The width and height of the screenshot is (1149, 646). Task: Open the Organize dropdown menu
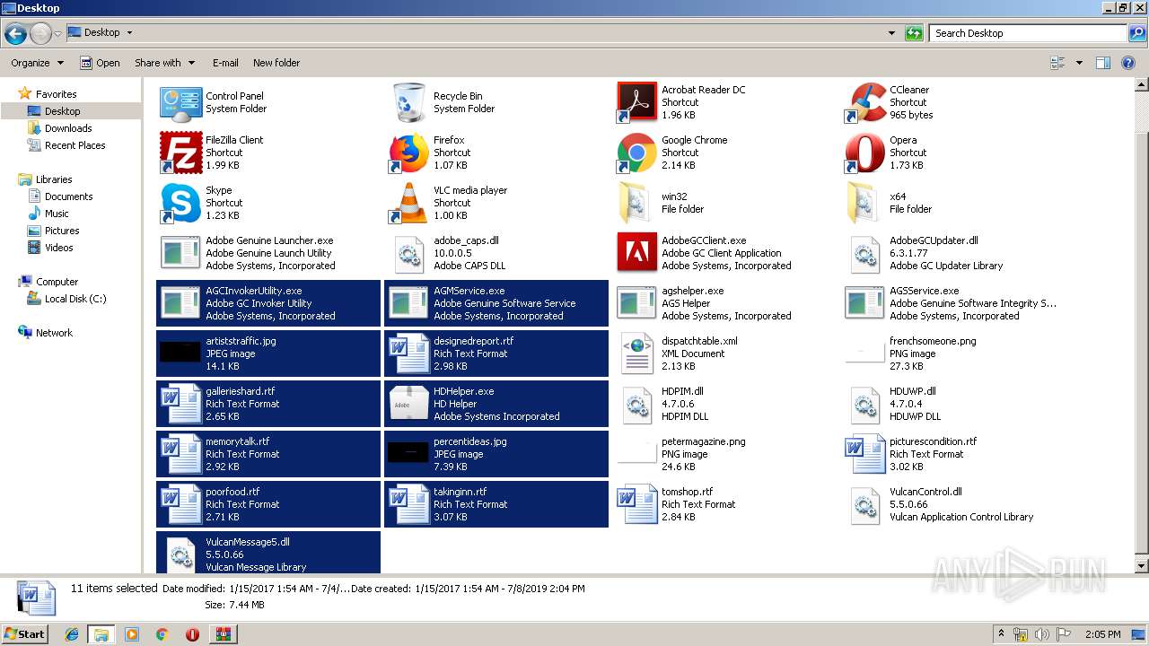pos(38,63)
